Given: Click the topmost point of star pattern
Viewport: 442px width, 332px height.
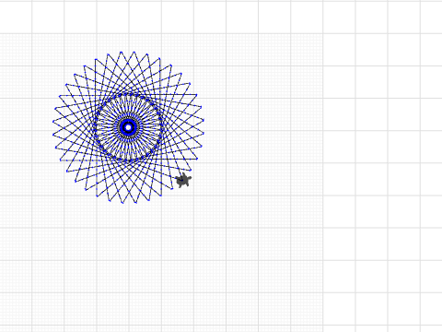Looking at the screenshot, I should tap(134, 53).
